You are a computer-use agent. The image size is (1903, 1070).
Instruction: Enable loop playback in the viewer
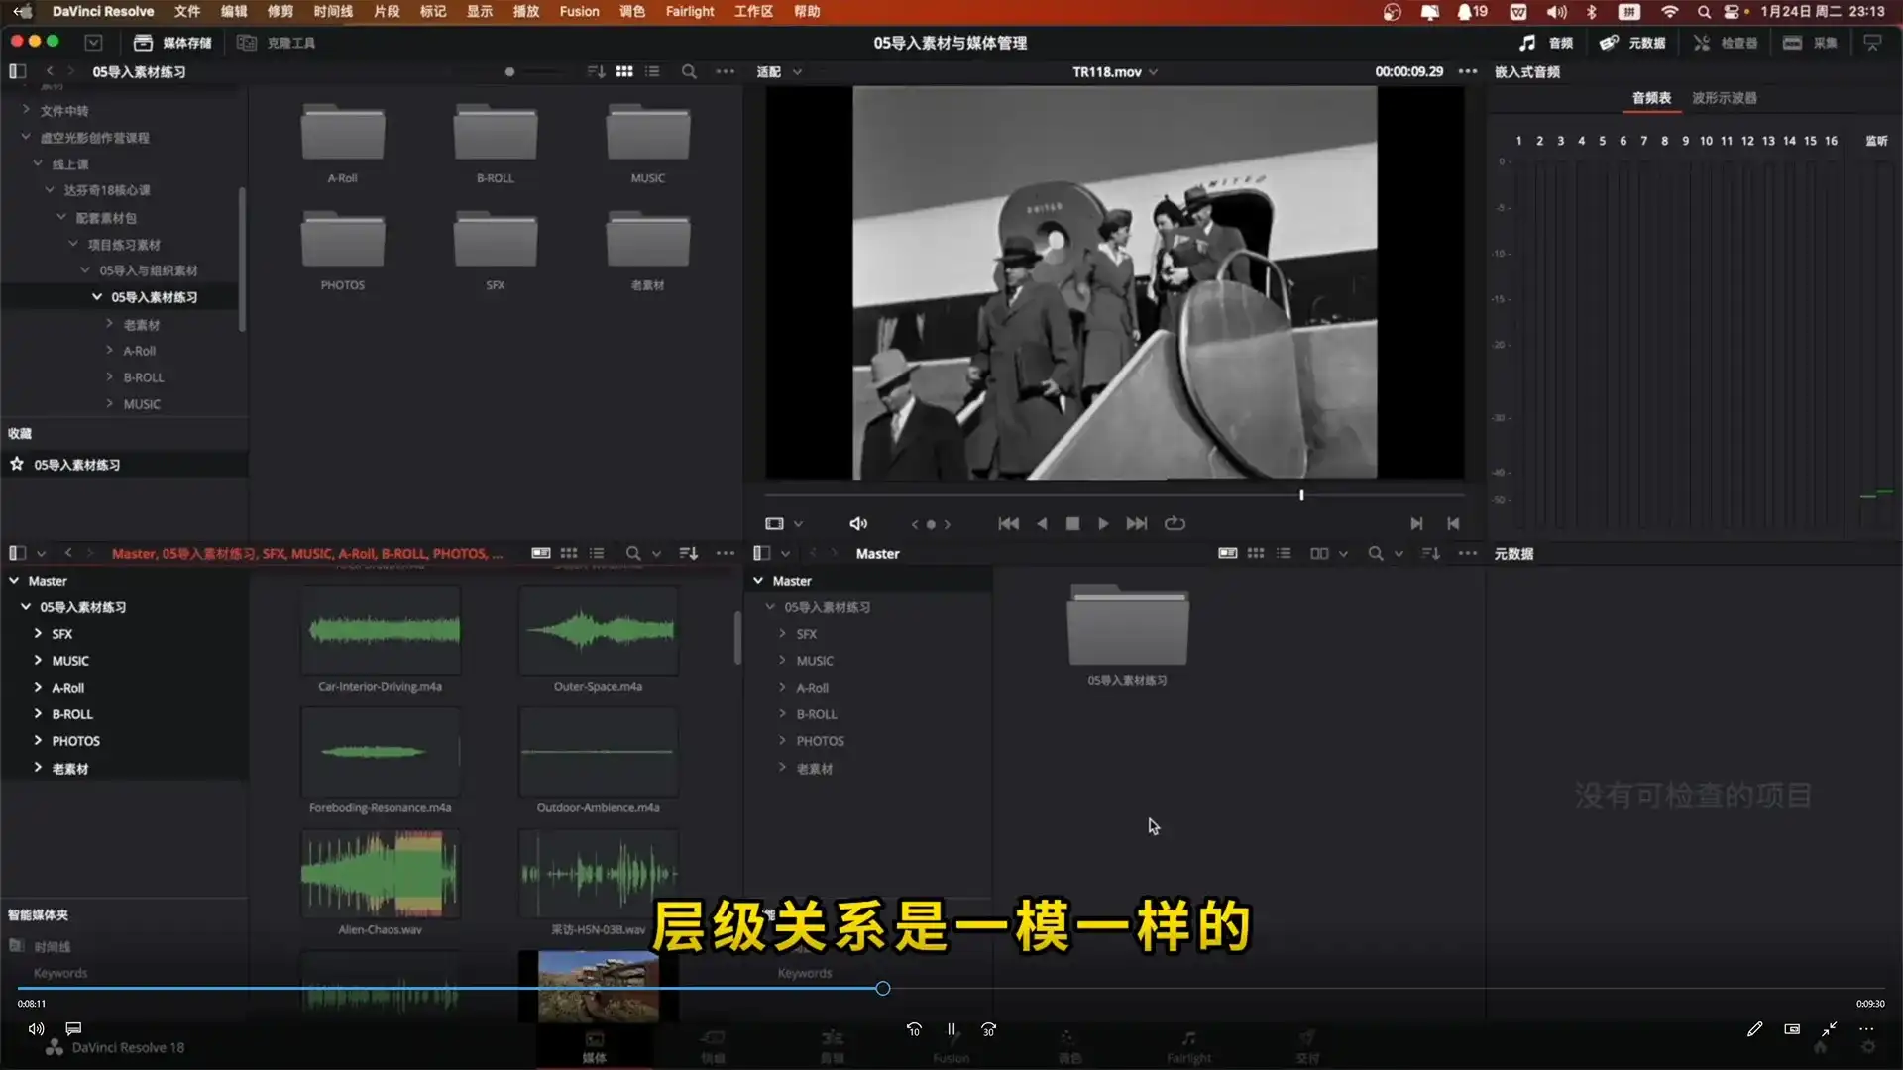tap(1175, 523)
